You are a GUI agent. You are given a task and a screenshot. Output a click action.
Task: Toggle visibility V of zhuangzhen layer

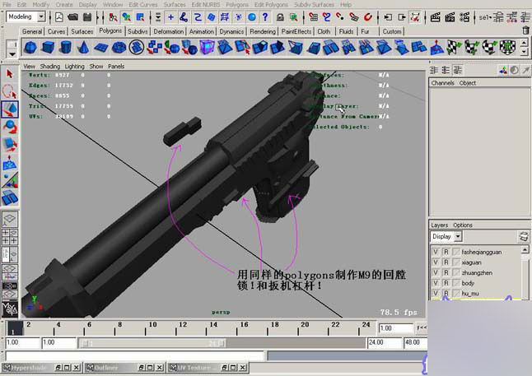[x=436, y=272]
